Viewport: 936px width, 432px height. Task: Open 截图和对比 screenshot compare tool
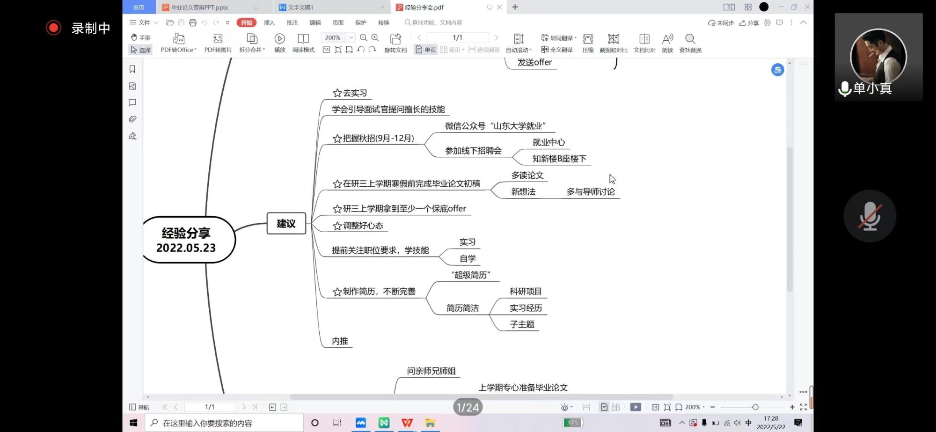613,39
